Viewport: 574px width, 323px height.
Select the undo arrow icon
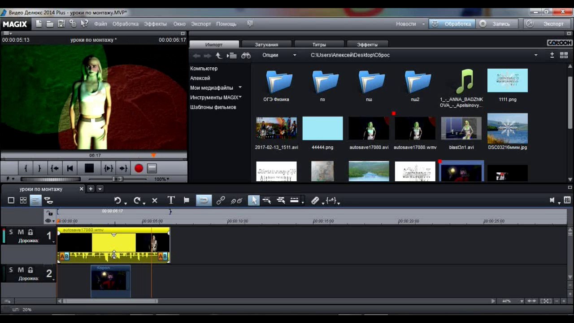117,201
